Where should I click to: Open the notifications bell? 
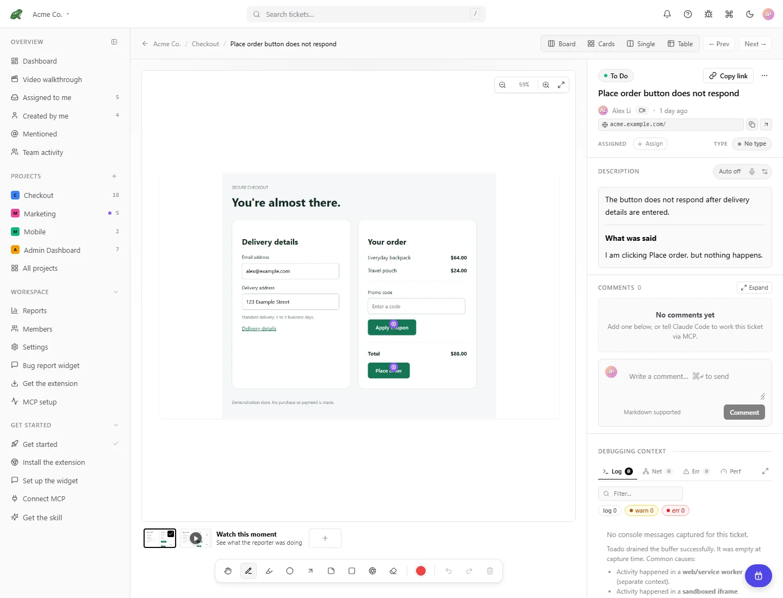click(667, 14)
